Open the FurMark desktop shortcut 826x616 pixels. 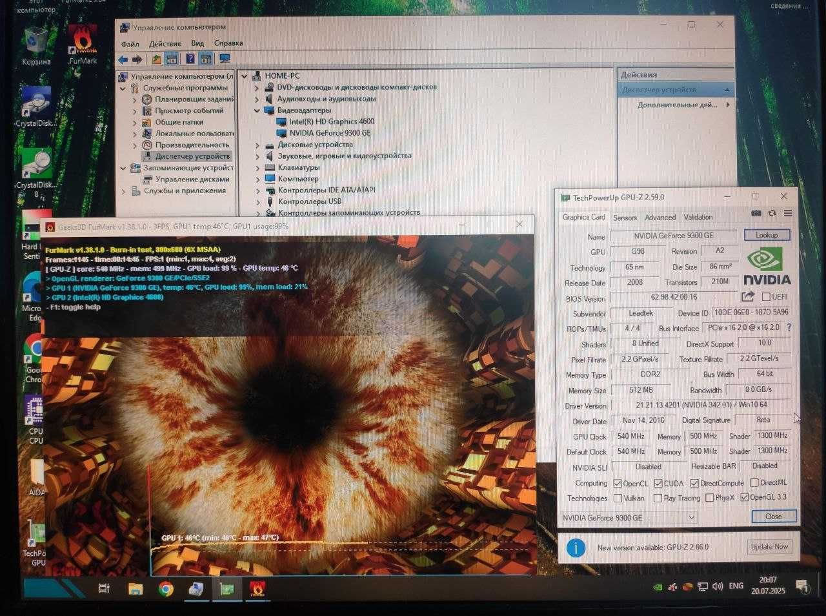point(83,45)
